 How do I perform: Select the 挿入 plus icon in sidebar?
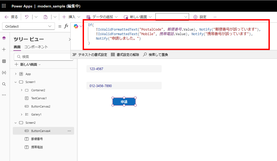click(4, 49)
